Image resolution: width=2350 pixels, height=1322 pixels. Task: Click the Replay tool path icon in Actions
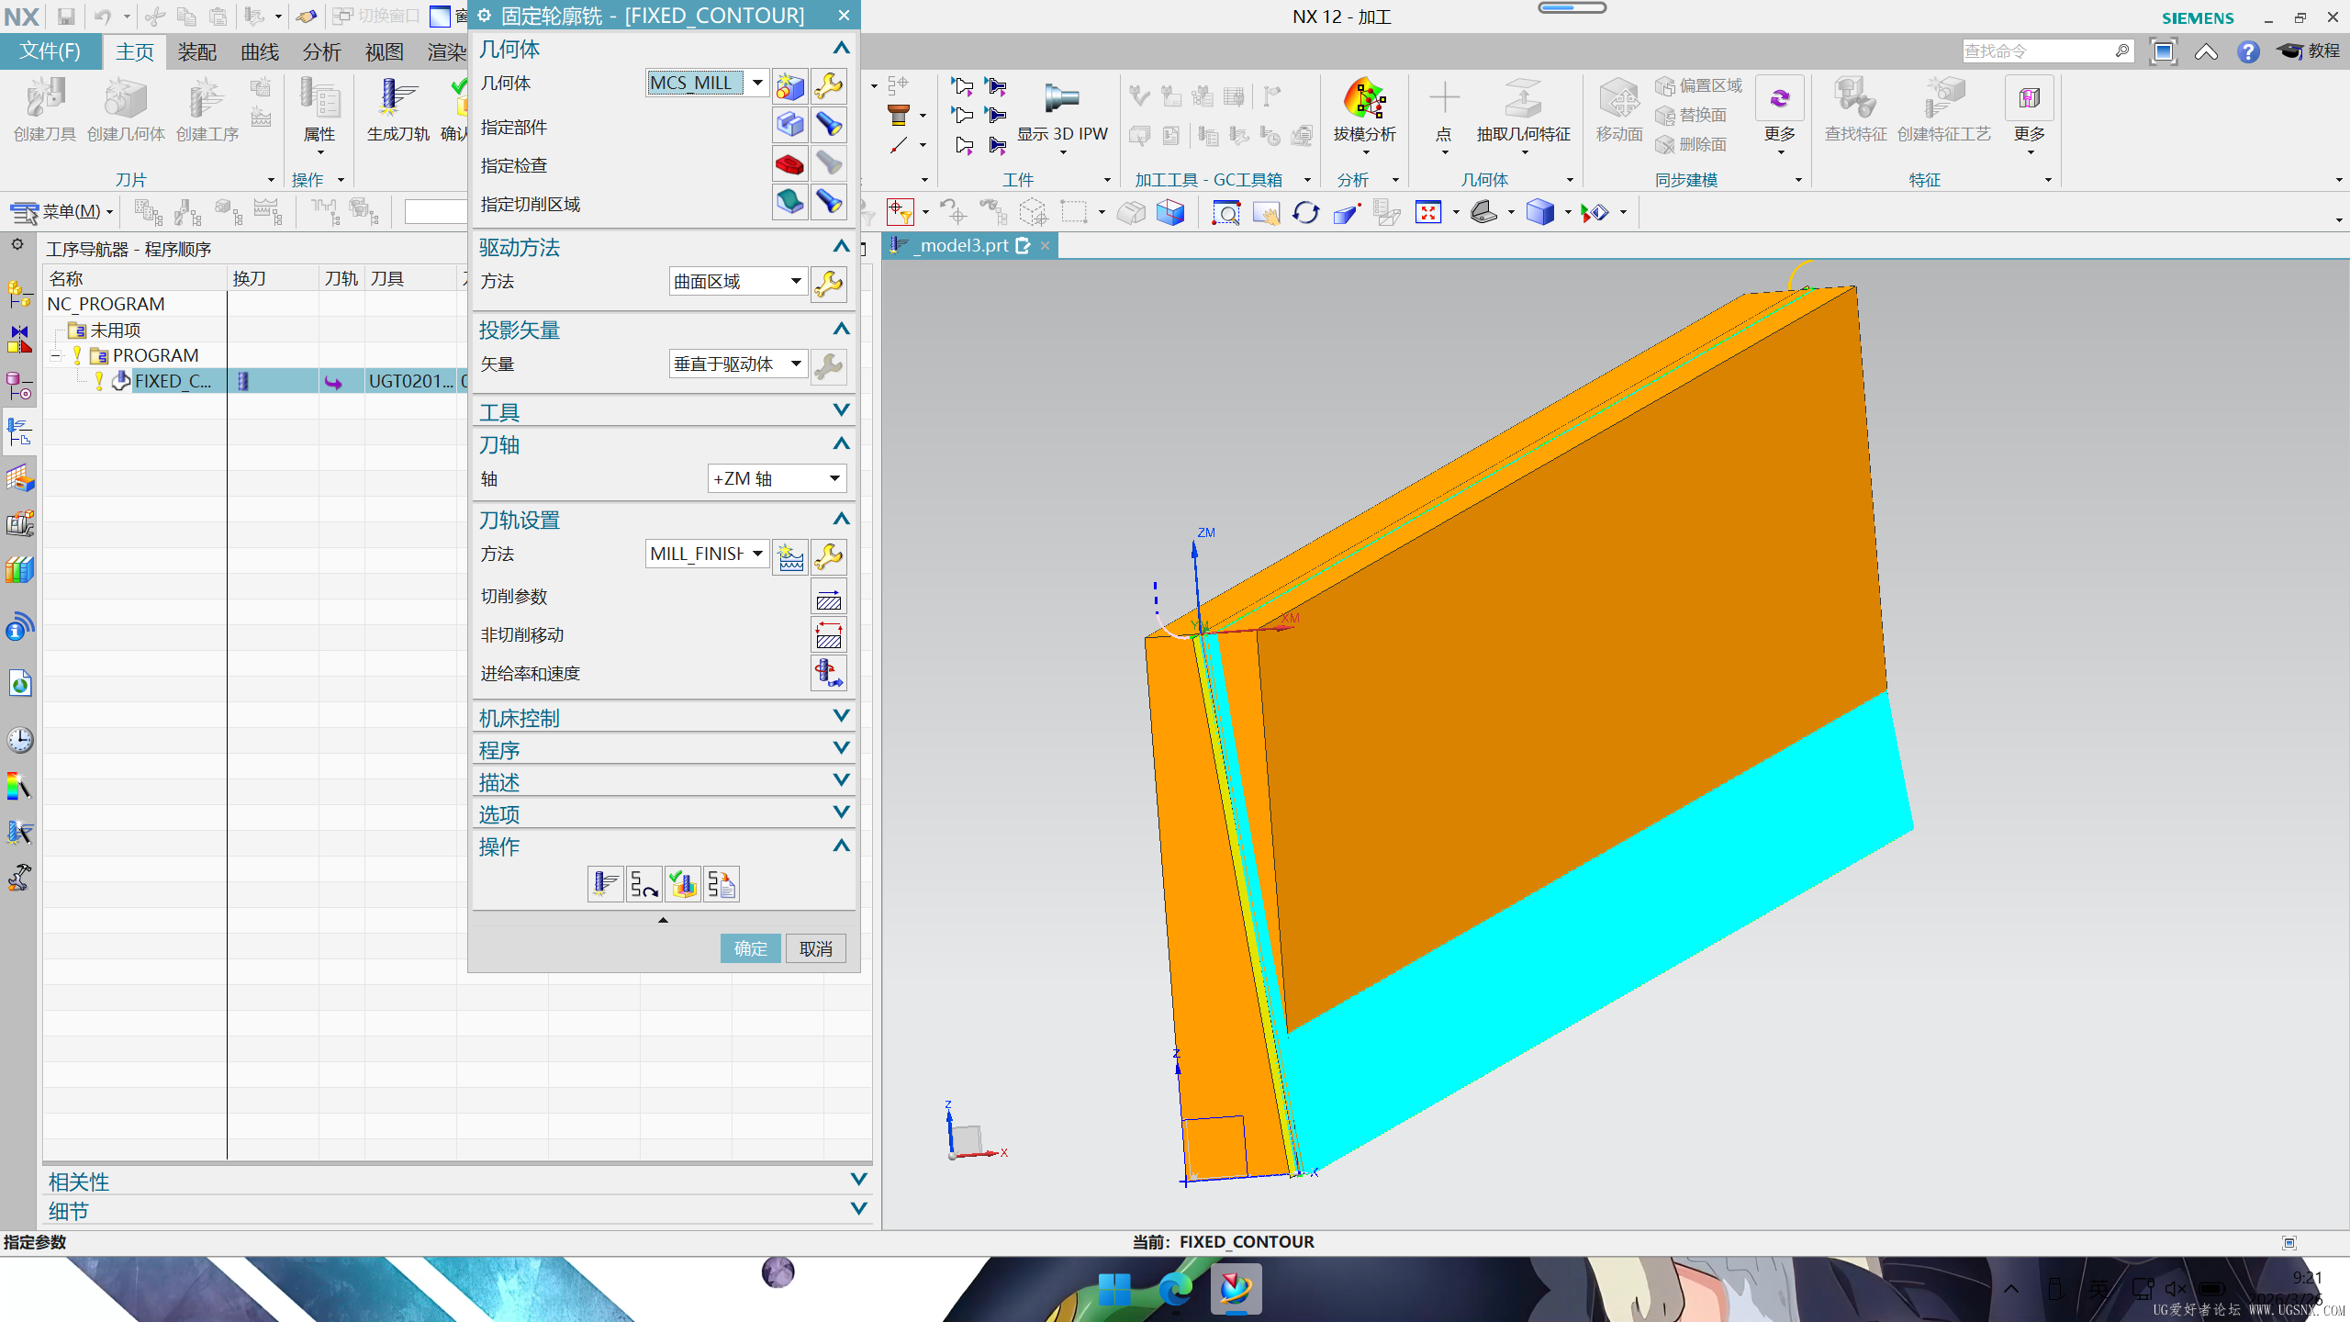pos(643,884)
